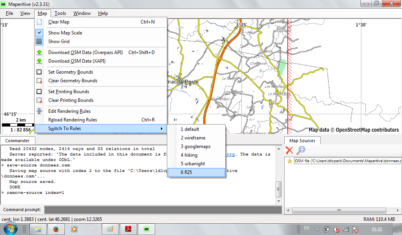This screenshot has width=402, height=235.
Task: Click the volume tray icon
Action: (x=336, y=230)
